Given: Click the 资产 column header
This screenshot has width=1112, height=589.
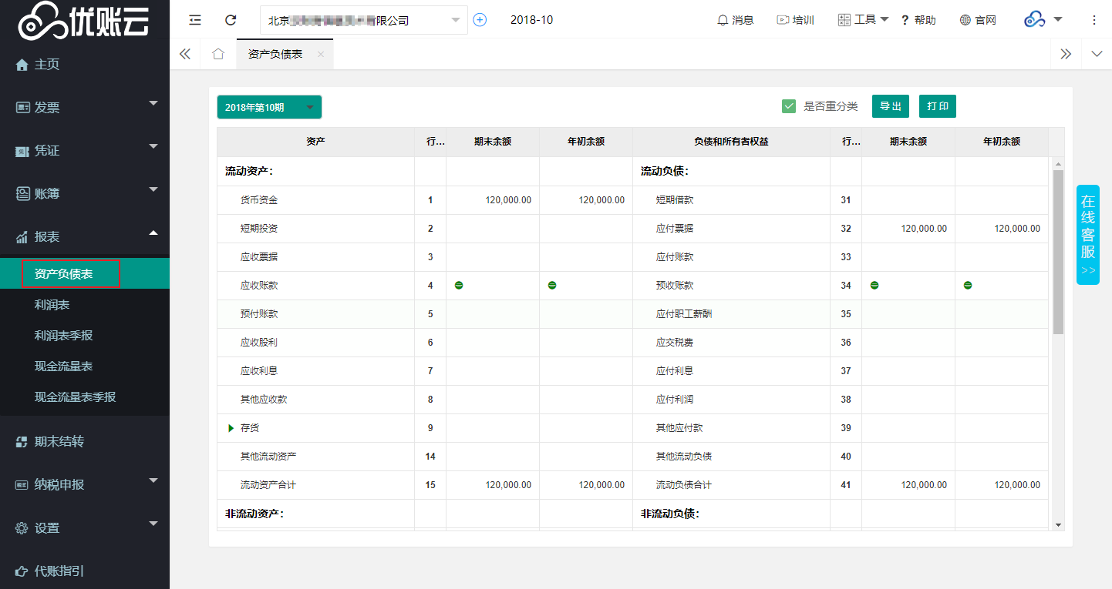Looking at the screenshot, I should pos(315,142).
